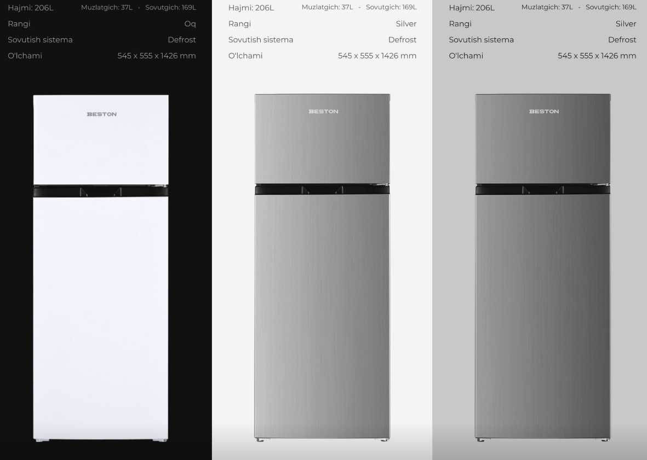Select the silver refrigerator on gray background
647x460 pixels.
pyautogui.click(x=542, y=267)
